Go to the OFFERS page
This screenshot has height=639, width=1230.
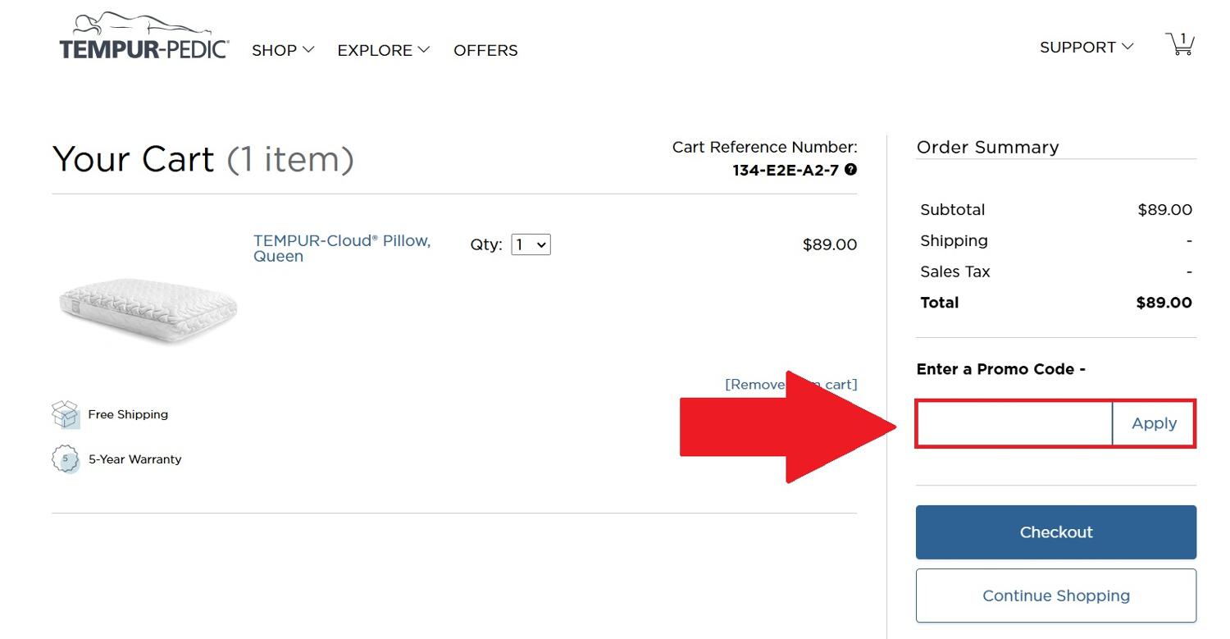click(x=485, y=50)
